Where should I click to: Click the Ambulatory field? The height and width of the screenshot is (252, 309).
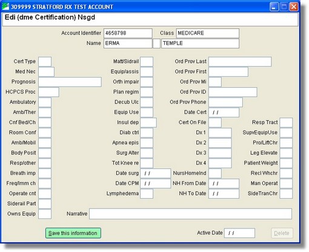pos(45,102)
